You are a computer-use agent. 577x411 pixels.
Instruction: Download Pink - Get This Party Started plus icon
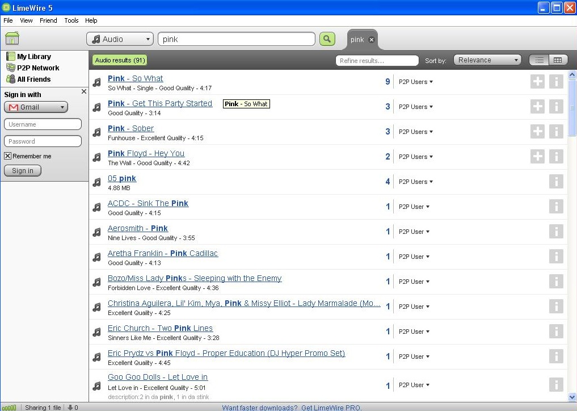click(x=537, y=106)
